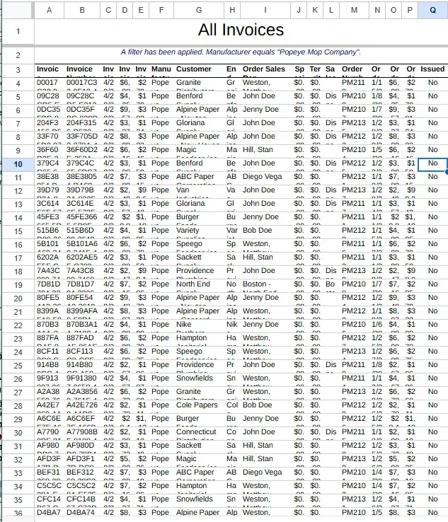448x522 pixels.
Task: Click Diego Vega in row 11
Action: pos(265,178)
